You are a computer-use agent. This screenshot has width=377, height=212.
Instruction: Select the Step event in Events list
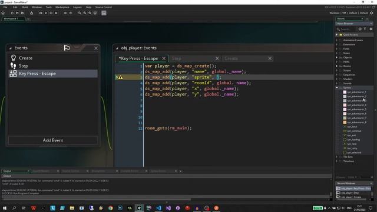(x=53, y=65)
